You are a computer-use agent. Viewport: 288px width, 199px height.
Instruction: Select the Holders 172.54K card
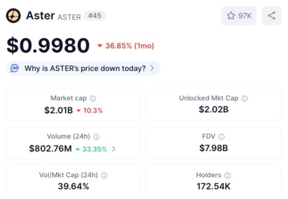[214, 181]
